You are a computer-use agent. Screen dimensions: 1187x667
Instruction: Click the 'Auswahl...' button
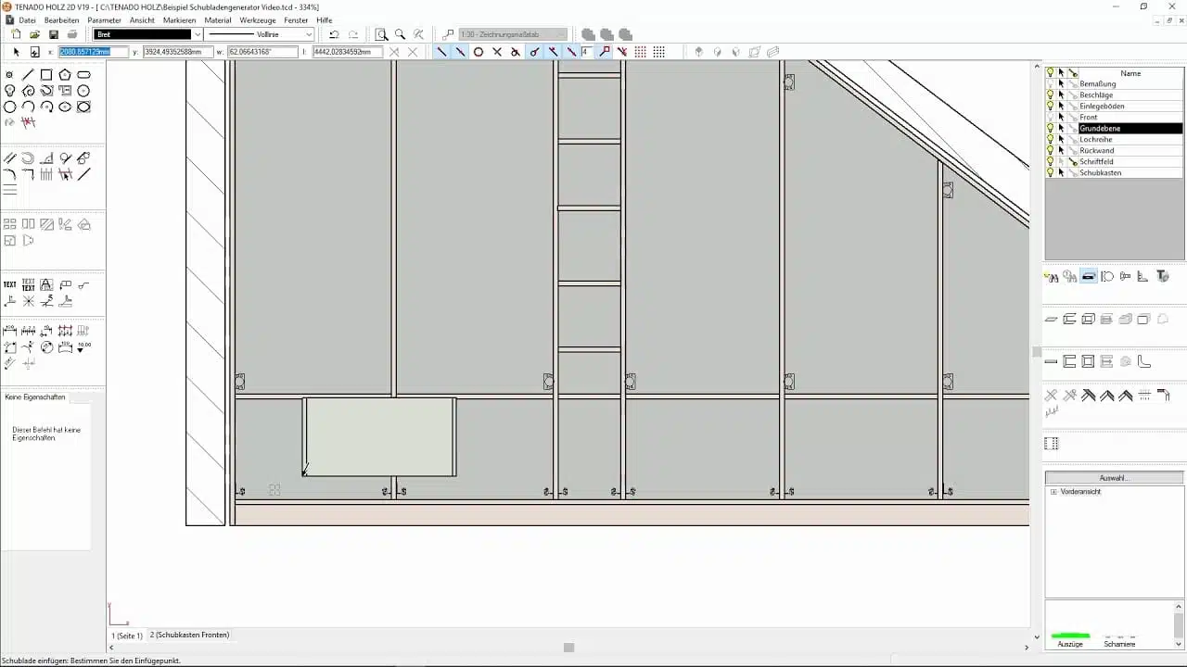(1114, 478)
